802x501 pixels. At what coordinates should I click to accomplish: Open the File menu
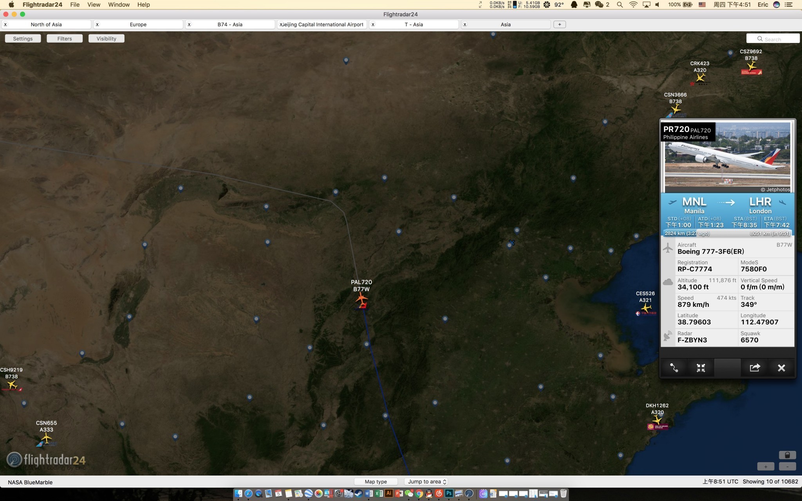75,5
